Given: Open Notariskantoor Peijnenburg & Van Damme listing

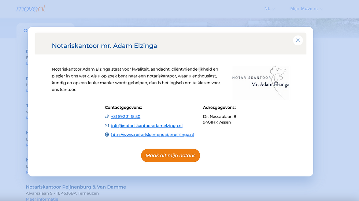Looking at the screenshot, I should (x=76, y=187).
